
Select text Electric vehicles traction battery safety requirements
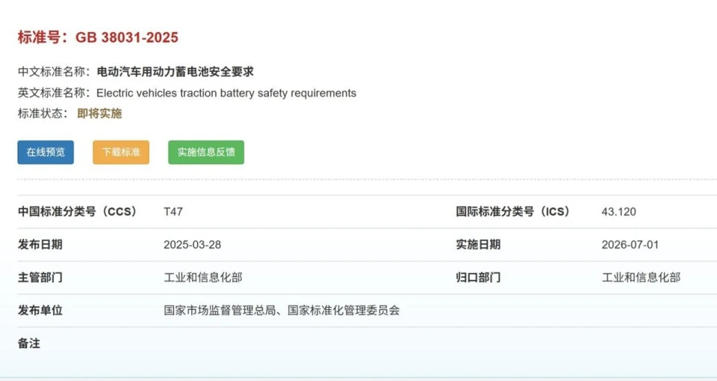tap(226, 93)
